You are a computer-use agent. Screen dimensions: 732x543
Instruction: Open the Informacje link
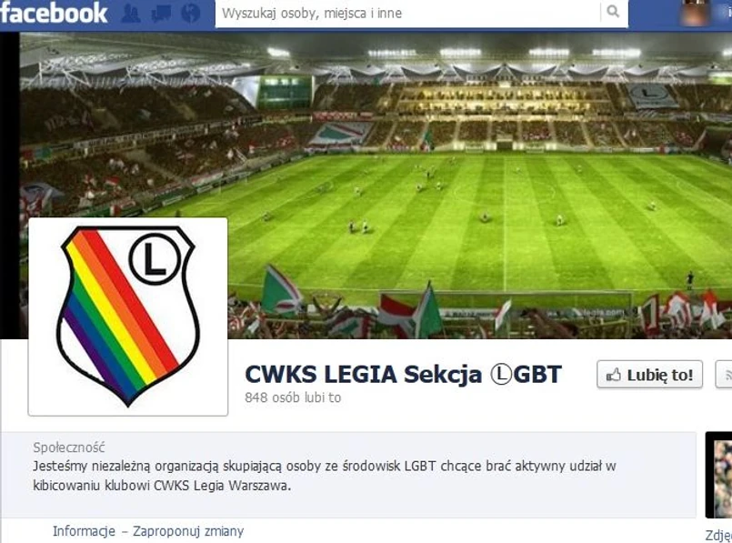(84, 531)
